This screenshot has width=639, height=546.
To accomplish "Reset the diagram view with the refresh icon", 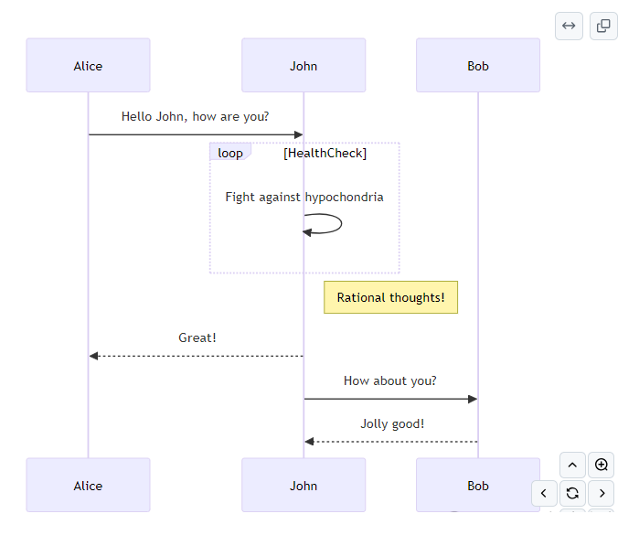I will click(x=572, y=494).
